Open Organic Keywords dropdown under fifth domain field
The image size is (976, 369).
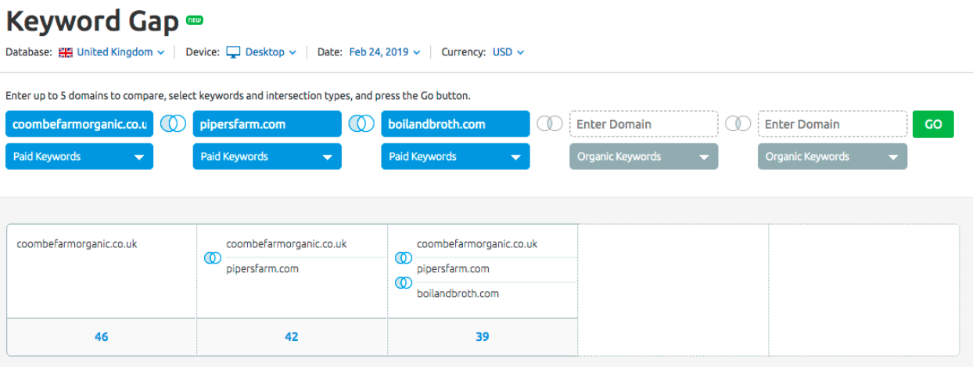coord(832,156)
